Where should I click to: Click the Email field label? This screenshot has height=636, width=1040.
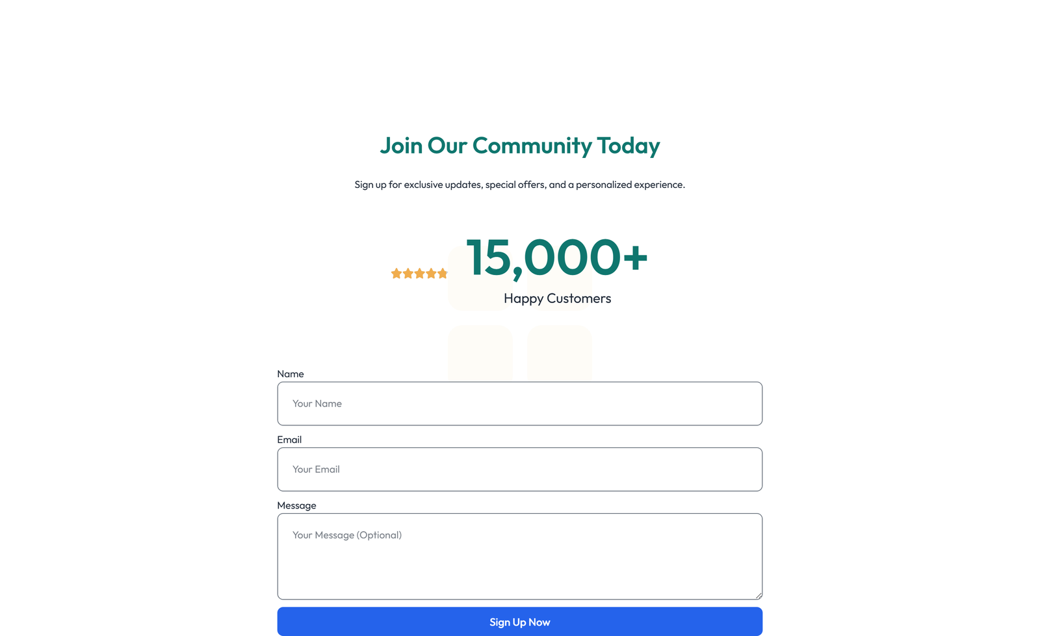coord(289,439)
